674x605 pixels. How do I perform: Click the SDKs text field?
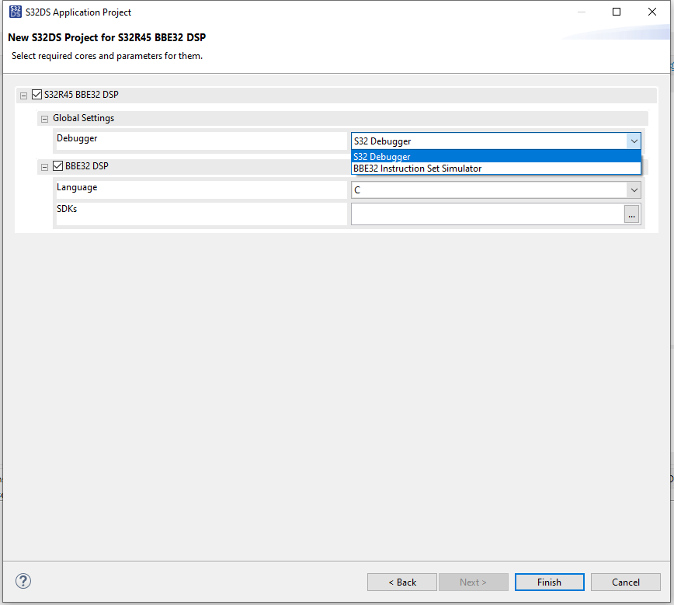coord(488,214)
